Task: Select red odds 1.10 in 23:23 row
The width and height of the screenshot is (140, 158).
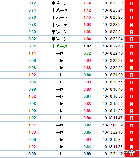Action: pyautogui.click(x=87, y=17)
